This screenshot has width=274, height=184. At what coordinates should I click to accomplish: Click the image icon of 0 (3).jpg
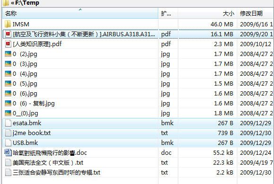coord(8,64)
